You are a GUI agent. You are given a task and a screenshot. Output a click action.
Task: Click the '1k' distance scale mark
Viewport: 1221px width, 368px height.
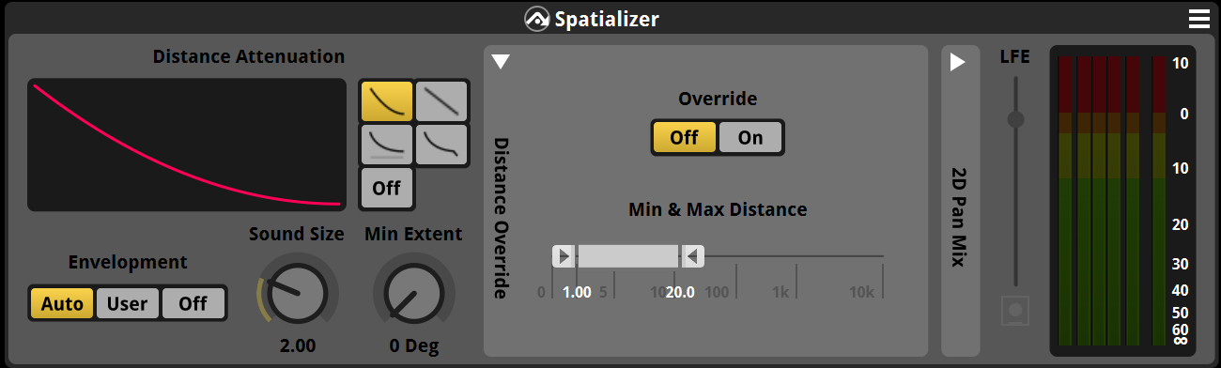(780, 292)
